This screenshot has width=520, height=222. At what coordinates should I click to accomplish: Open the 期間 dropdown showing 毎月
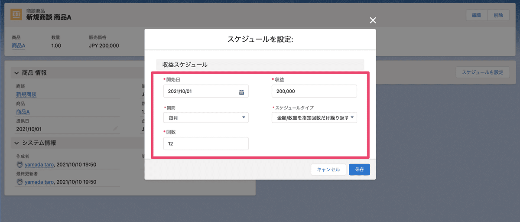(206, 117)
